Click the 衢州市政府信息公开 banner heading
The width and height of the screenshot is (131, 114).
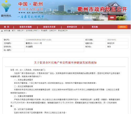pyautogui.click(x=102, y=9)
